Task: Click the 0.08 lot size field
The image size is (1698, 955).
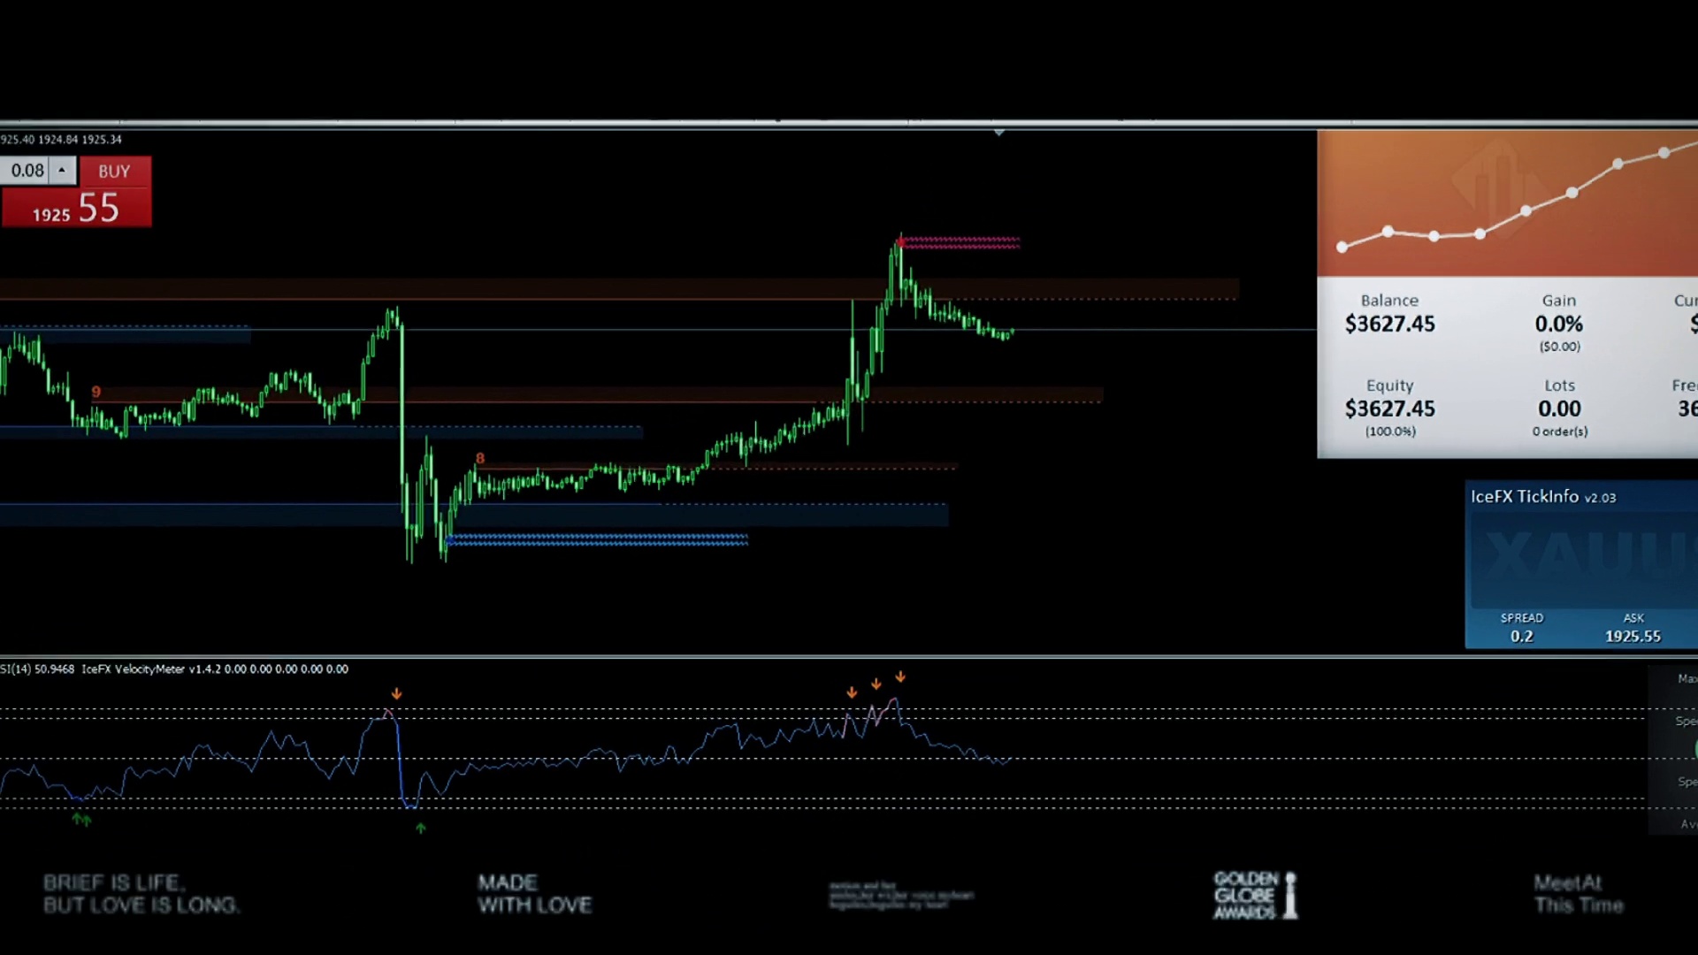Action: tap(27, 171)
